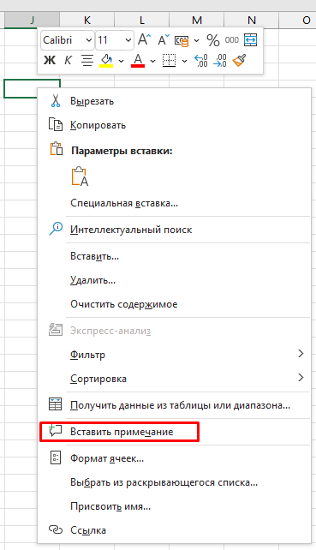Click the merge and center icon
Image resolution: width=316 pixels, height=550 pixels.
coord(250,39)
